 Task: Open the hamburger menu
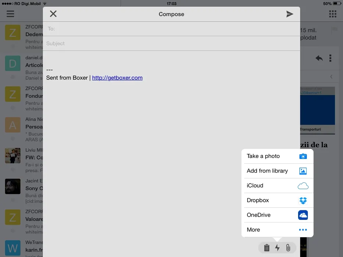(10, 14)
